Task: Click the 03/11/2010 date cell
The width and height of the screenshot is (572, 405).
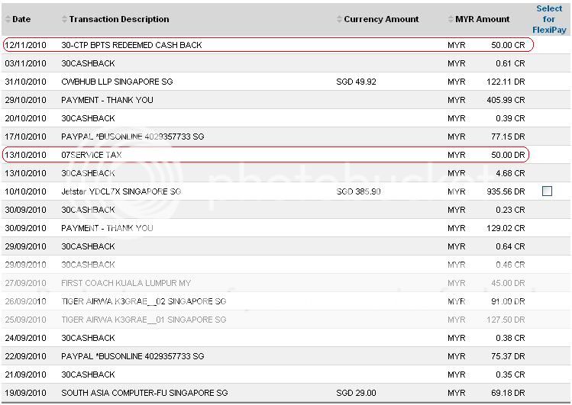Action: click(25, 63)
